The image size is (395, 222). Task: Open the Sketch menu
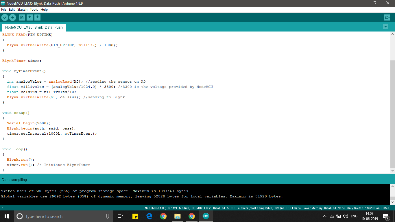coord(22,10)
